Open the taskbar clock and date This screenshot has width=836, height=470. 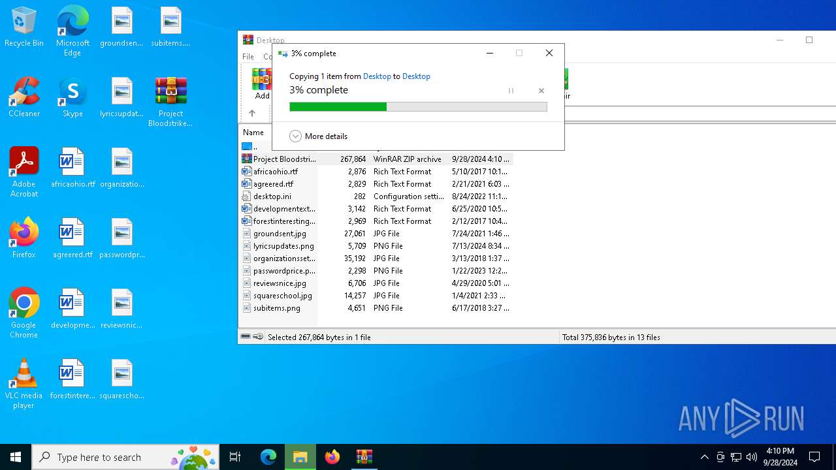click(780, 457)
